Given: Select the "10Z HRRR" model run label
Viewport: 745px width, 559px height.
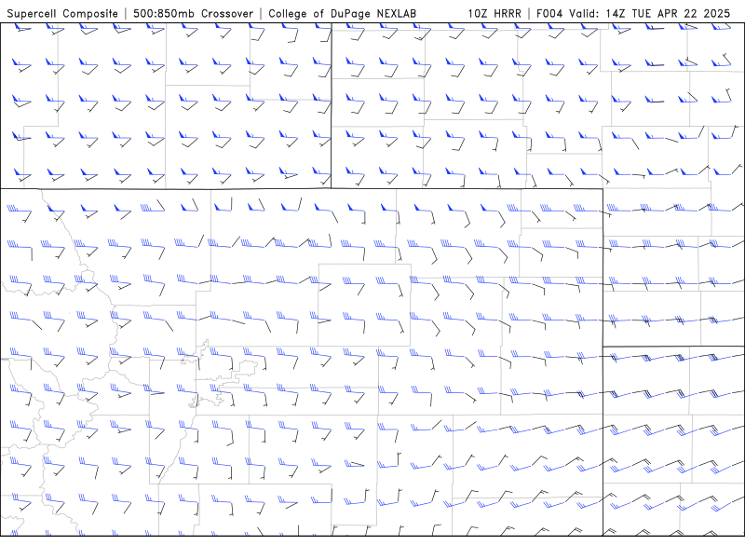Looking at the screenshot, I should pos(494,14).
